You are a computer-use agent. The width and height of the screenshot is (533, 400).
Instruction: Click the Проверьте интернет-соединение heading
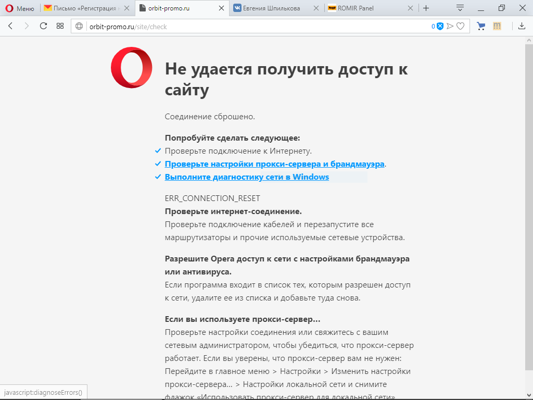(x=233, y=211)
